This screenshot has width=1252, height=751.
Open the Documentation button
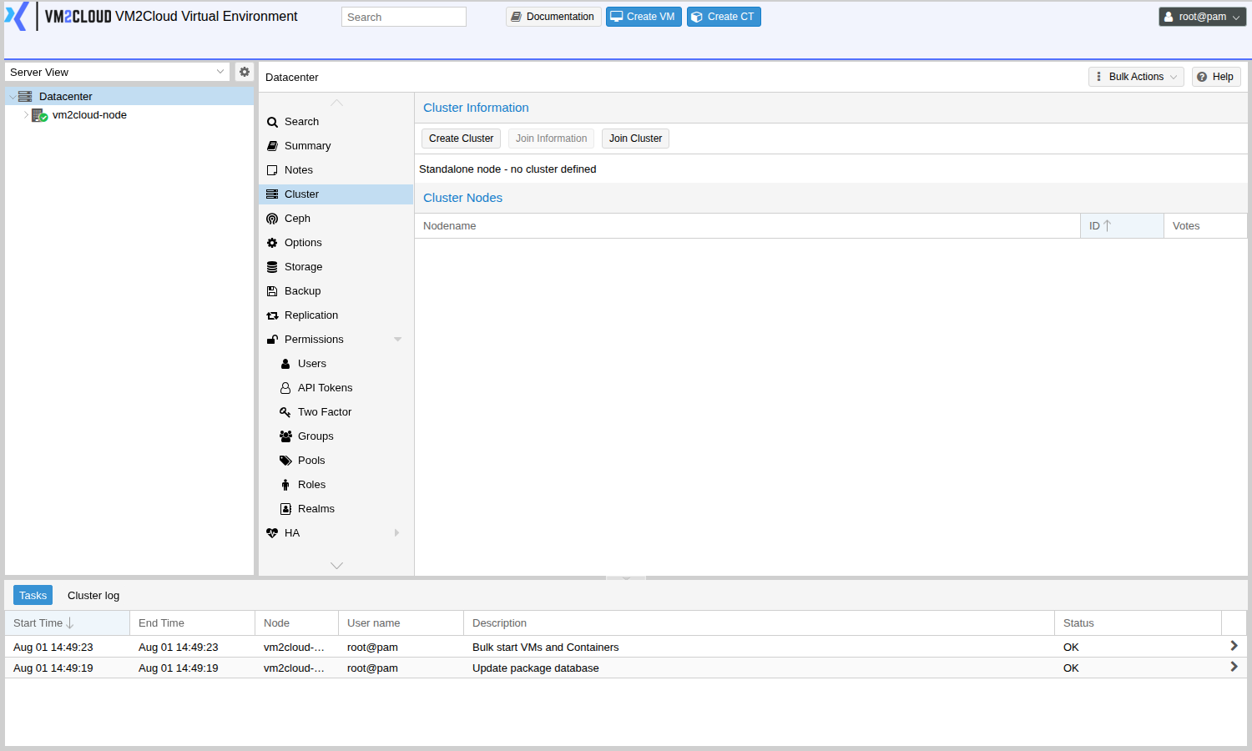tap(553, 17)
